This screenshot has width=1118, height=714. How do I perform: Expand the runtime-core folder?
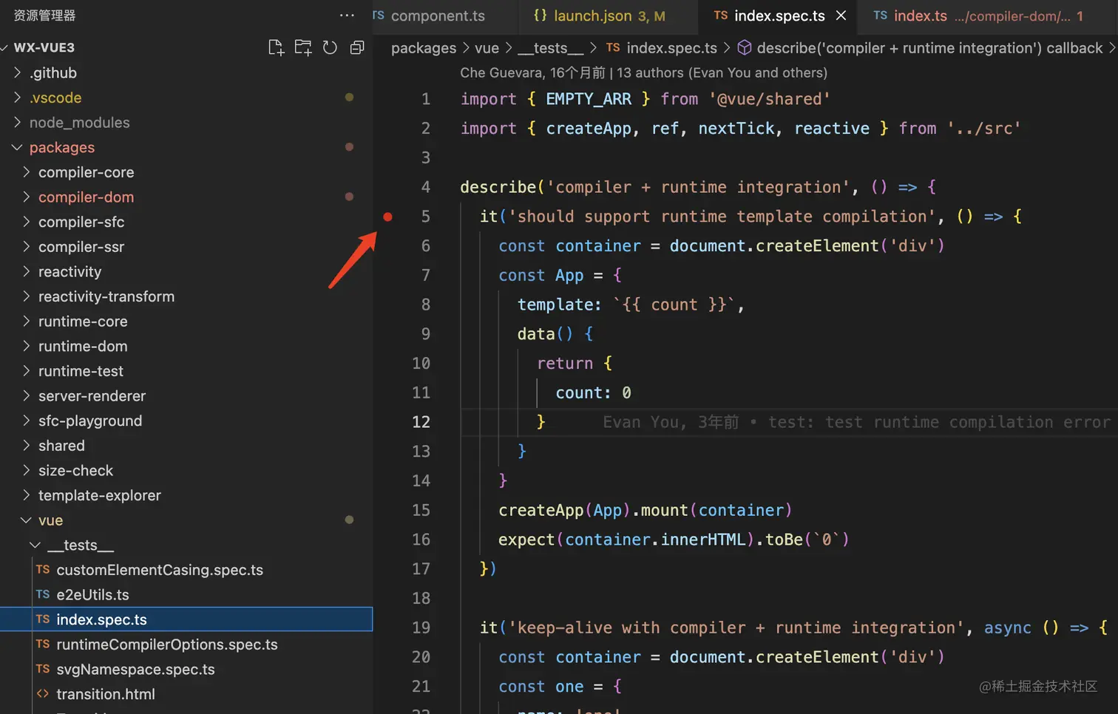pyautogui.click(x=186, y=322)
